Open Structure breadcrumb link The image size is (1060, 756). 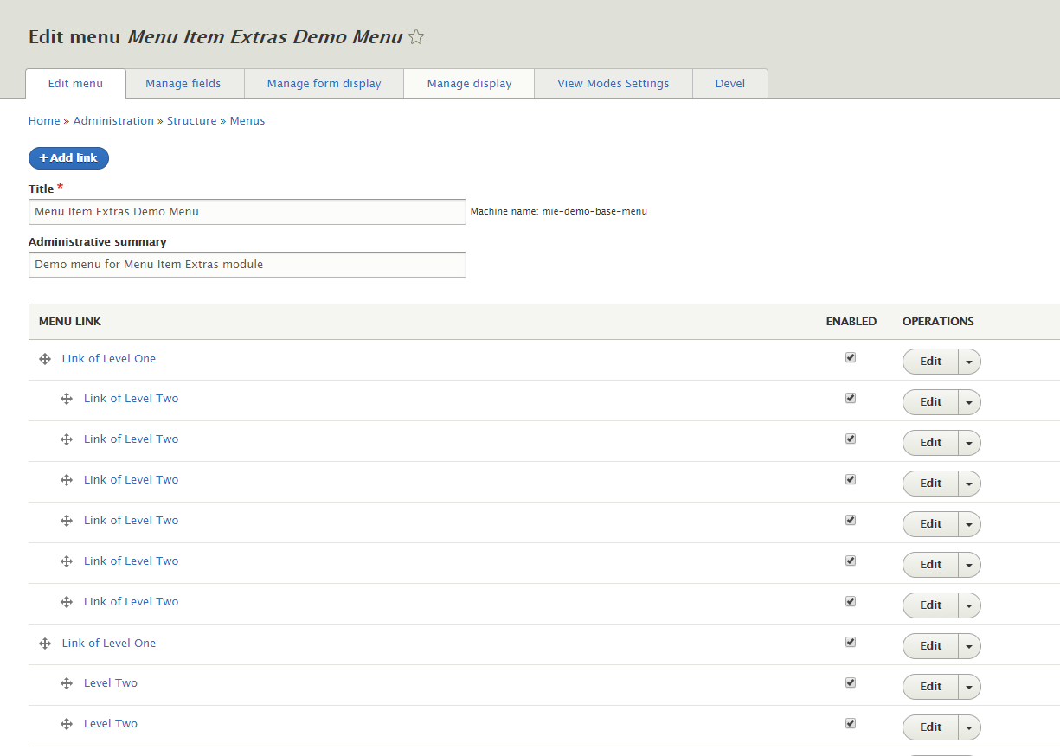(x=192, y=121)
